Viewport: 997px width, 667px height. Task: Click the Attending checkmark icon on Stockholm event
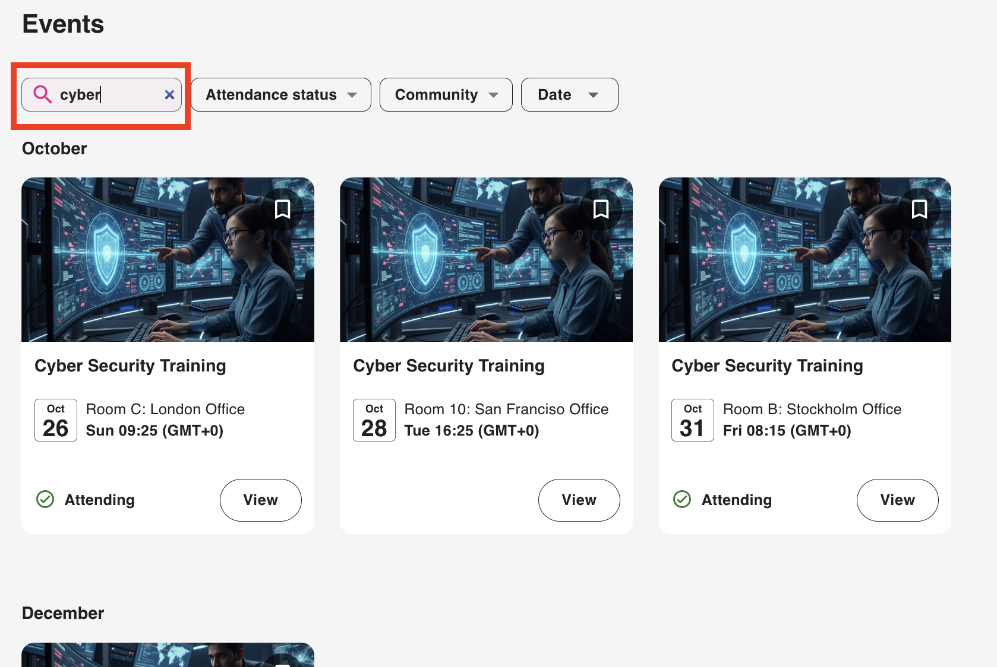click(682, 500)
